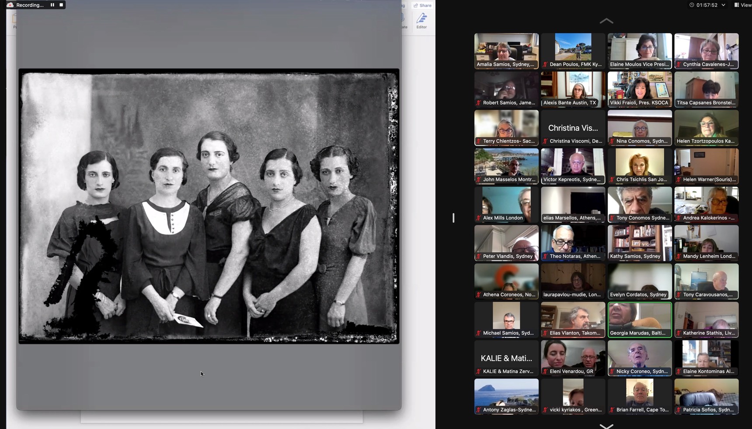752x429 pixels.
Task: Expand the meeting timer 01:57:52 dropdown
Action: (x=723, y=5)
